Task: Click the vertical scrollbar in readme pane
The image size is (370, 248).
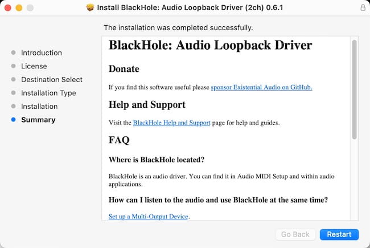Action: point(354,90)
